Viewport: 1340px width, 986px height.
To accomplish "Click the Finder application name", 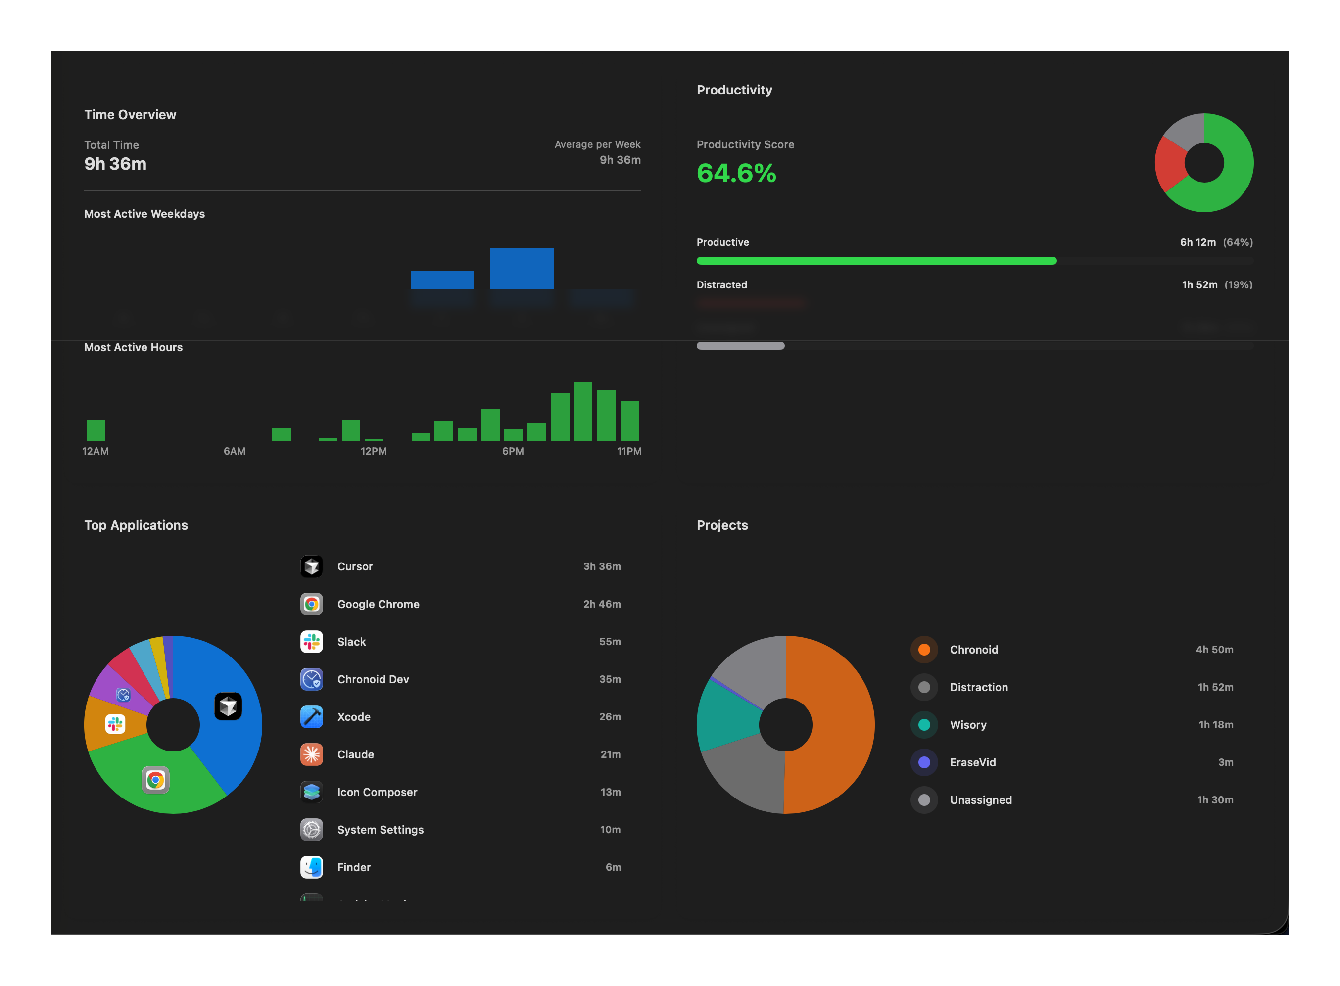I will tap(354, 867).
